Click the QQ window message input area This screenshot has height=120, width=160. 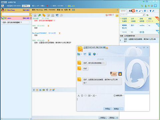tap(101, 102)
